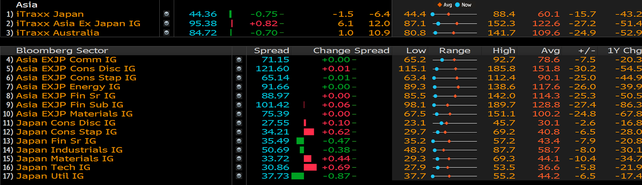Click change value +0.82 for Asia Ex Japan
This screenshot has width=642, height=185.
[x=264, y=24]
